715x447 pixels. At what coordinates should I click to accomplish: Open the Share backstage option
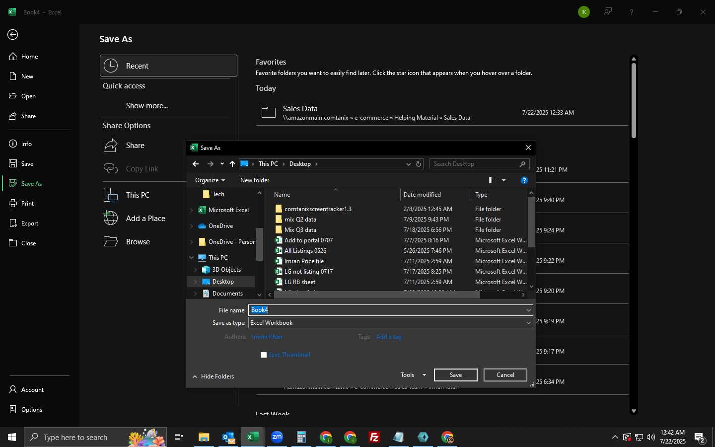pyautogui.click(x=28, y=116)
